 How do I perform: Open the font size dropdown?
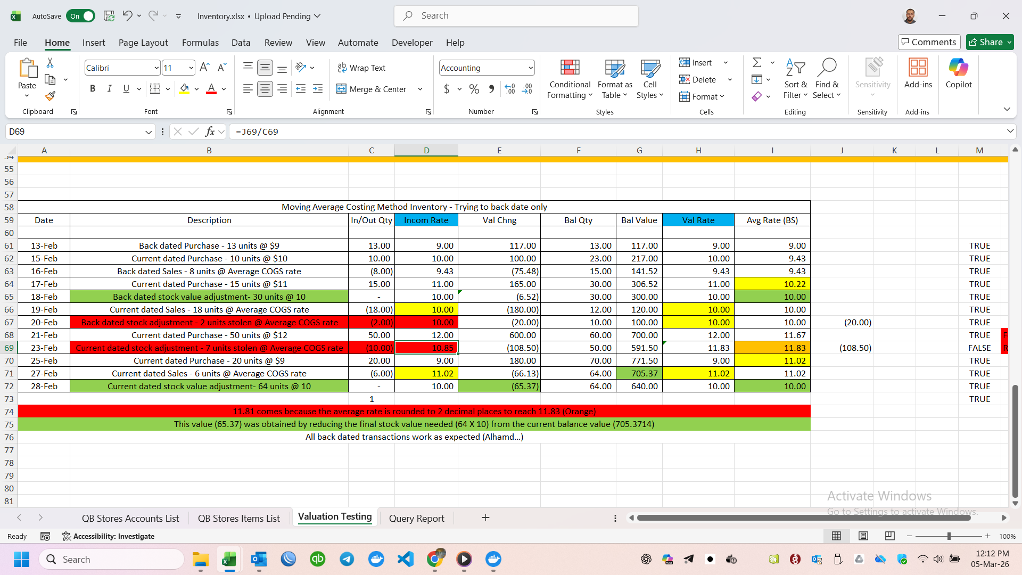click(191, 68)
